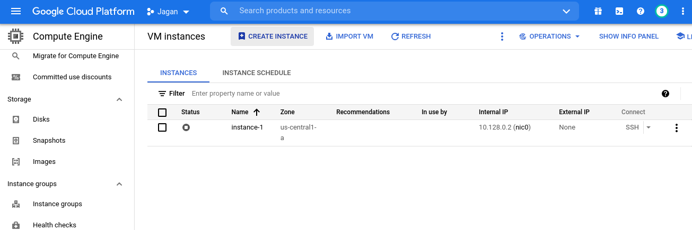The image size is (692, 230).
Task: Open the help question mark menu
Action: coord(641,11)
